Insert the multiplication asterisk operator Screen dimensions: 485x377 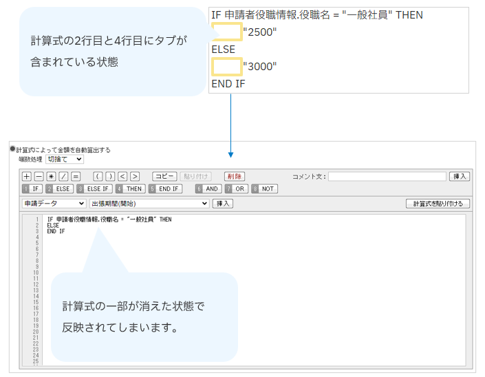click(x=51, y=177)
